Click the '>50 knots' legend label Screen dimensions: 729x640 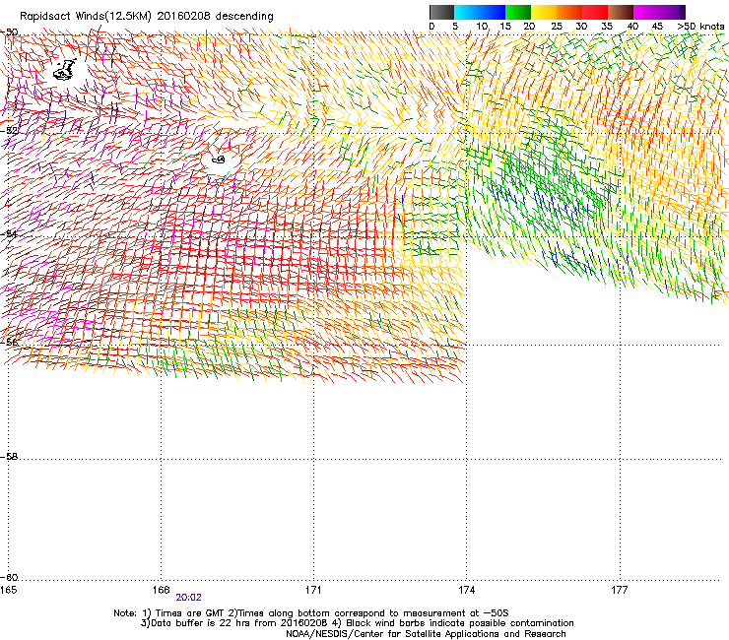(x=700, y=27)
